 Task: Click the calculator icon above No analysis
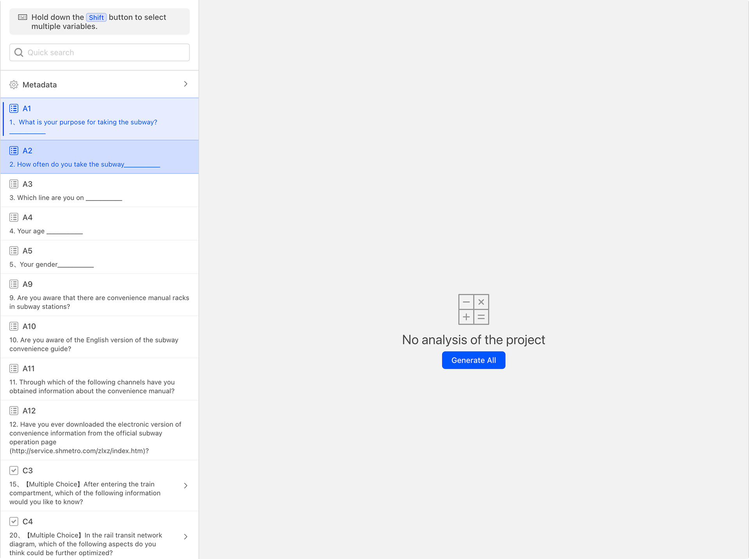474,309
